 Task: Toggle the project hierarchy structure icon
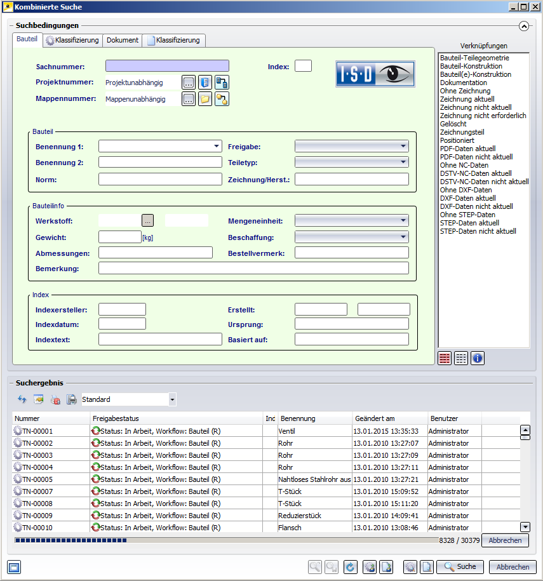click(222, 83)
